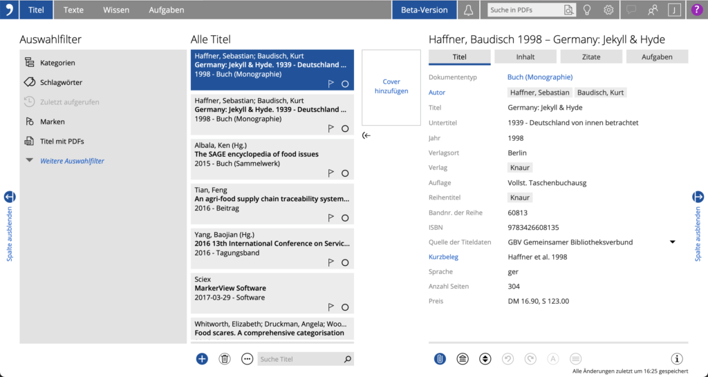708x377 pixels.
Task: Switch to the Wissen tab
Action: tap(115, 10)
